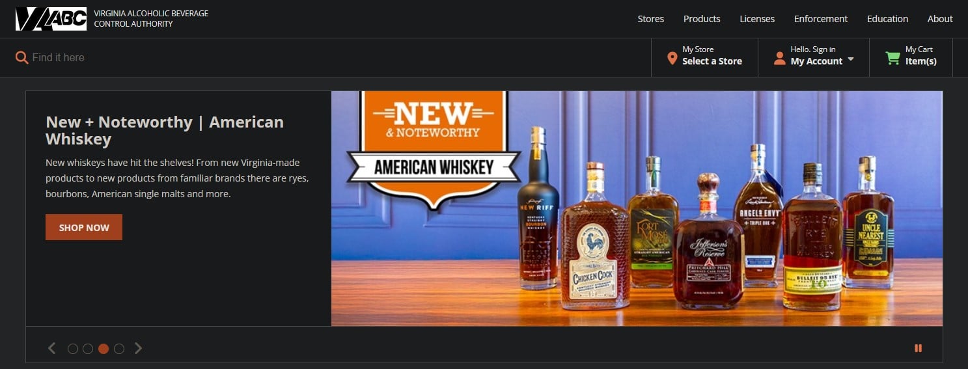Go to previous carousel slide arrow
The image size is (968, 369).
(52, 348)
